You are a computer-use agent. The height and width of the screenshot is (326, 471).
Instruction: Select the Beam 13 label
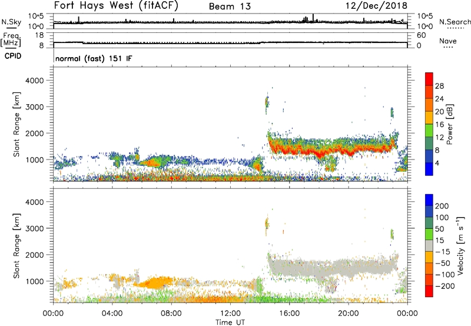point(230,6)
